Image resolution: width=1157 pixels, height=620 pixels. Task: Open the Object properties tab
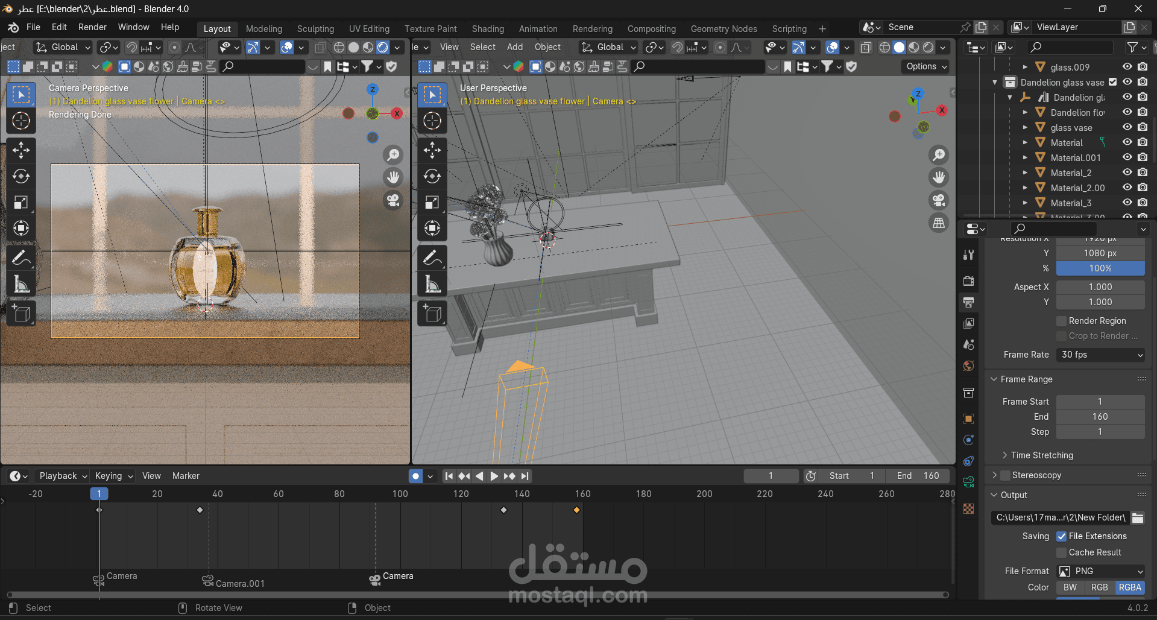[968, 419]
